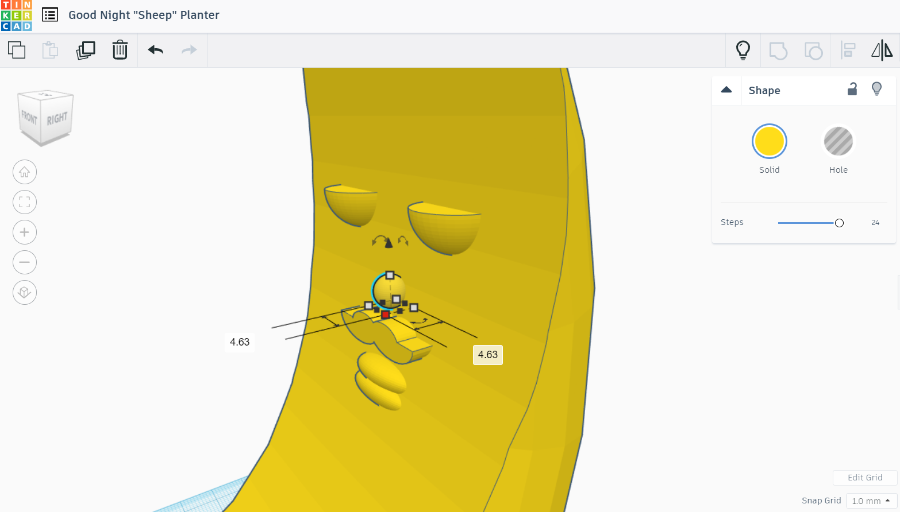The width and height of the screenshot is (900, 512).
Task: Delete the selected shape with trash icon
Action: pos(120,51)
